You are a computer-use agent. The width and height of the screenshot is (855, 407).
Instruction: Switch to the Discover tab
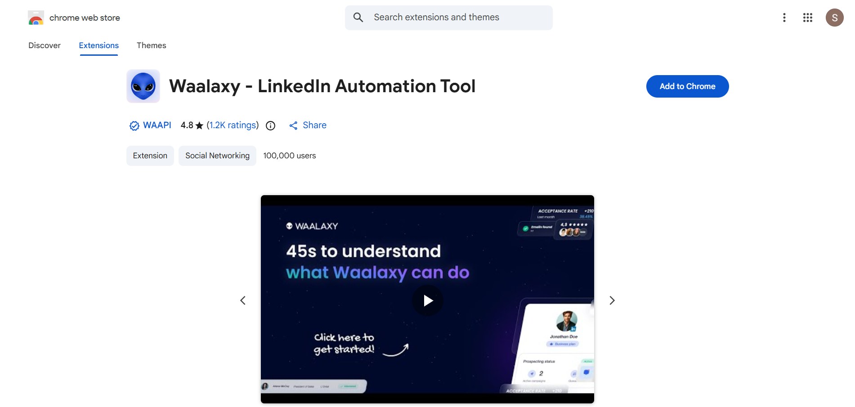[x=44, y=45]
